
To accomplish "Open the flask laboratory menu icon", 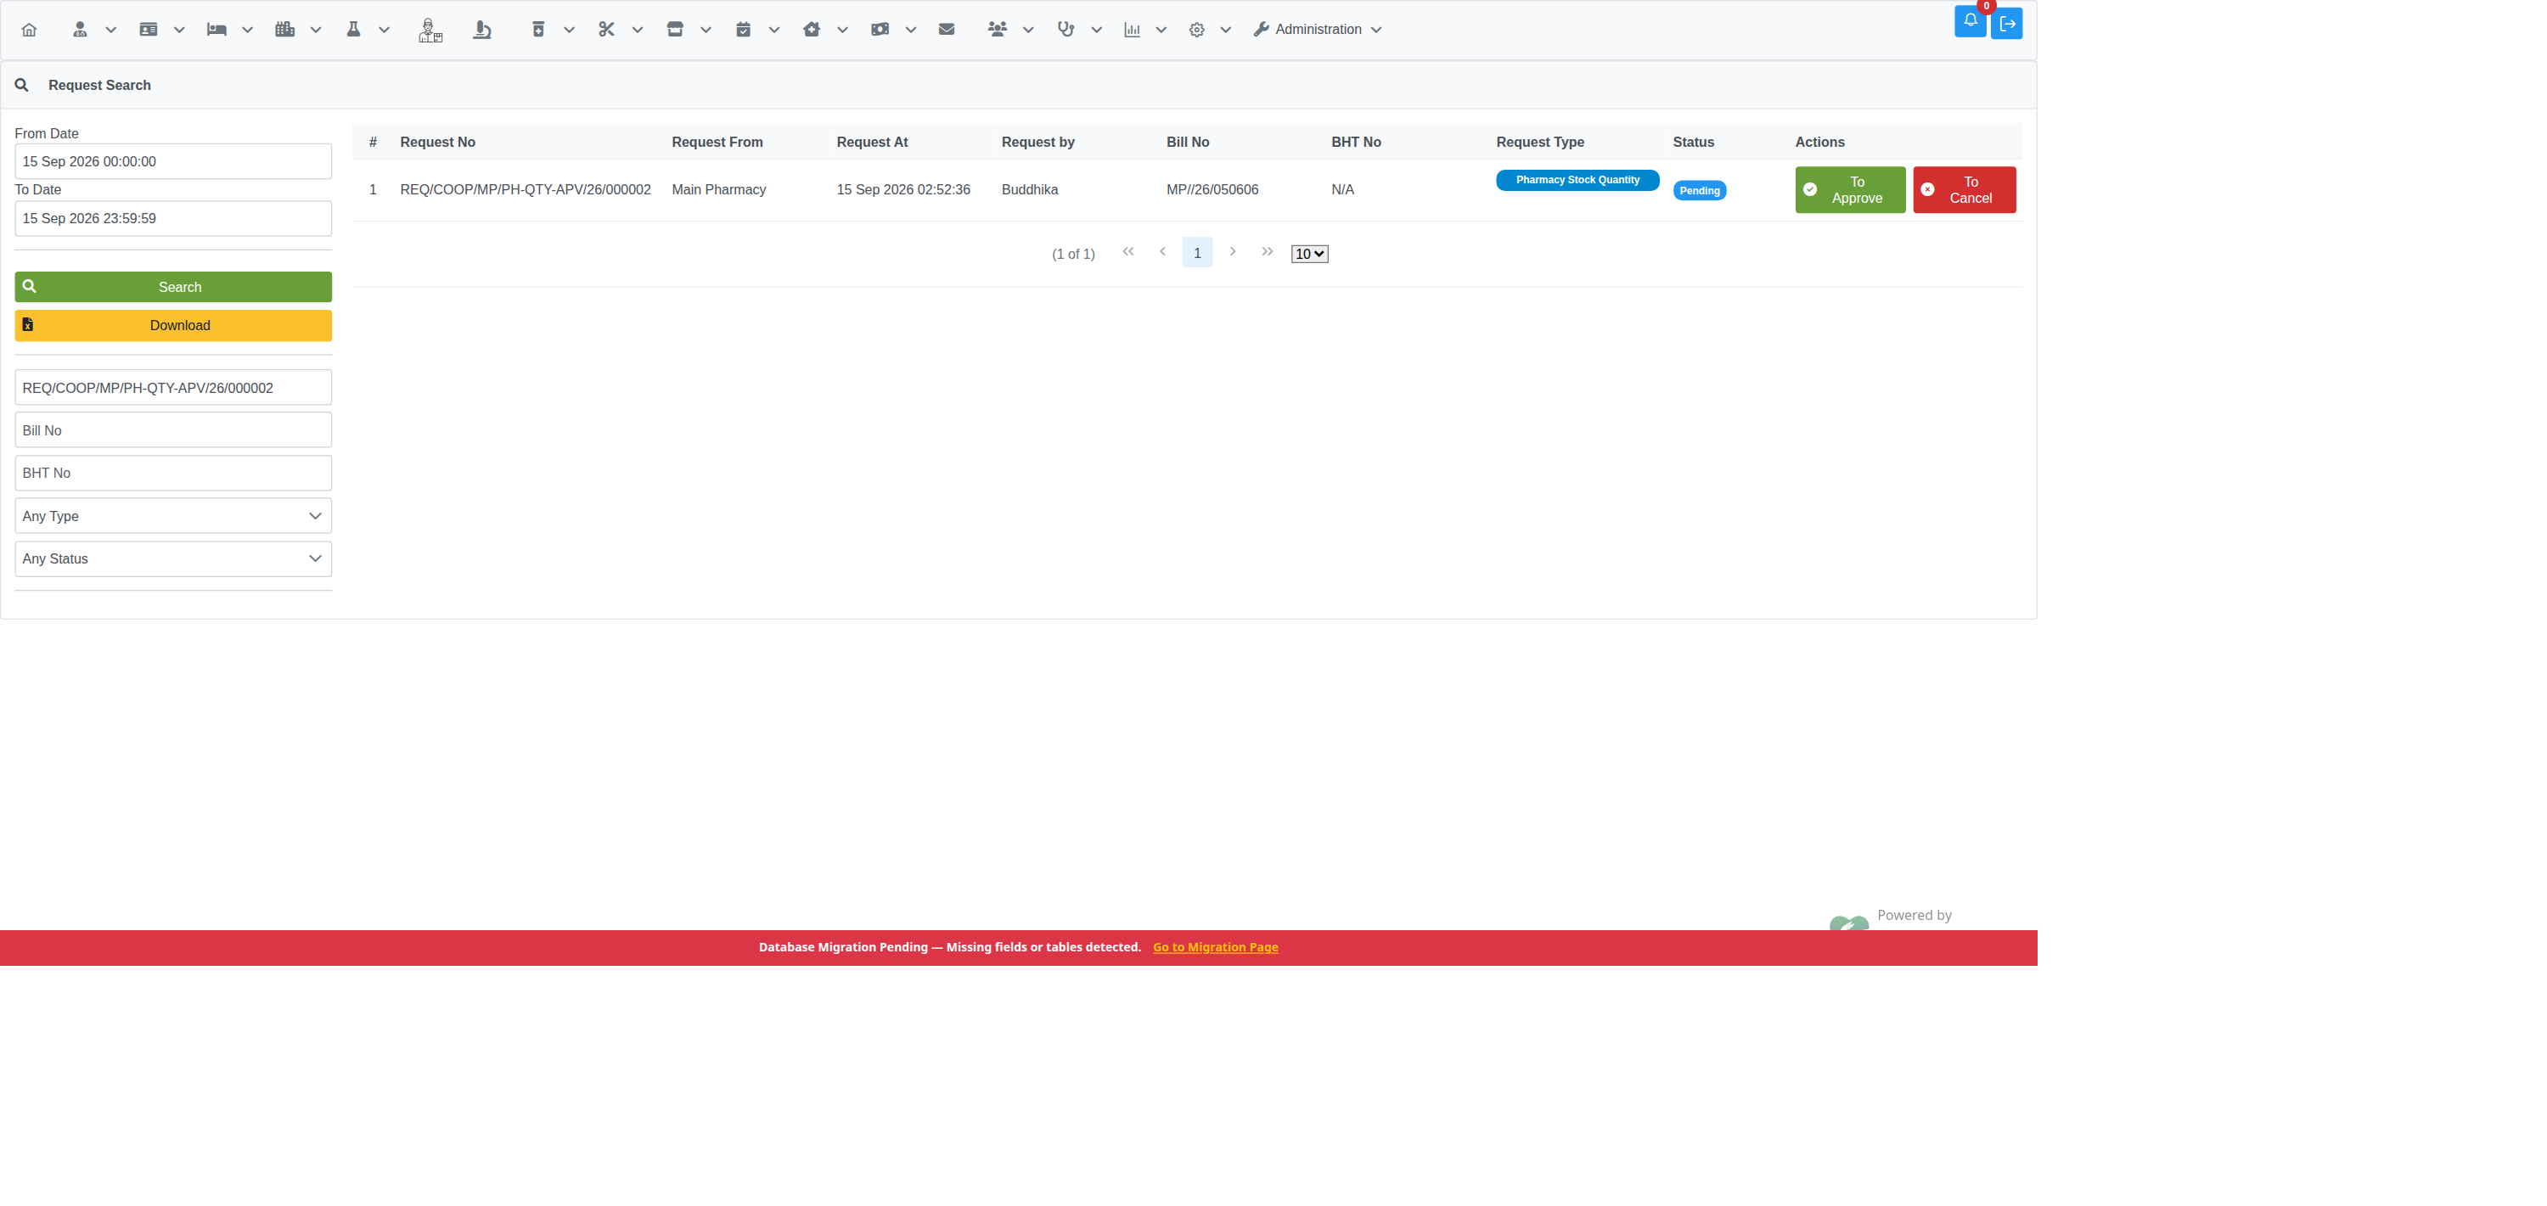I will [353, 30].
